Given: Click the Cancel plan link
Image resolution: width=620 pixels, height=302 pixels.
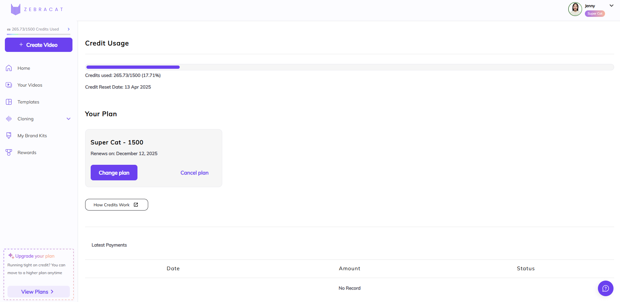Looking at the screenshot, I should (x=195, y=173).
